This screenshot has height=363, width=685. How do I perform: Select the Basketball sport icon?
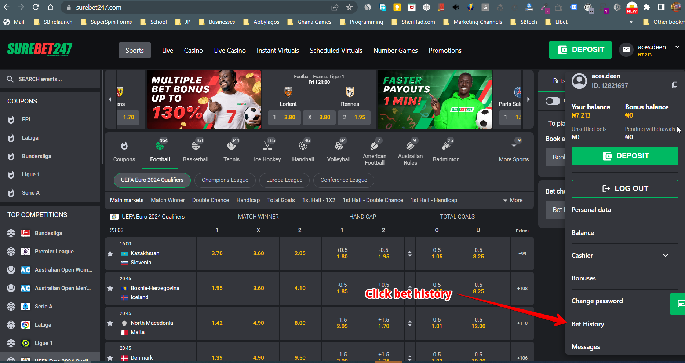pyautogui.click(x=196, y=146)
